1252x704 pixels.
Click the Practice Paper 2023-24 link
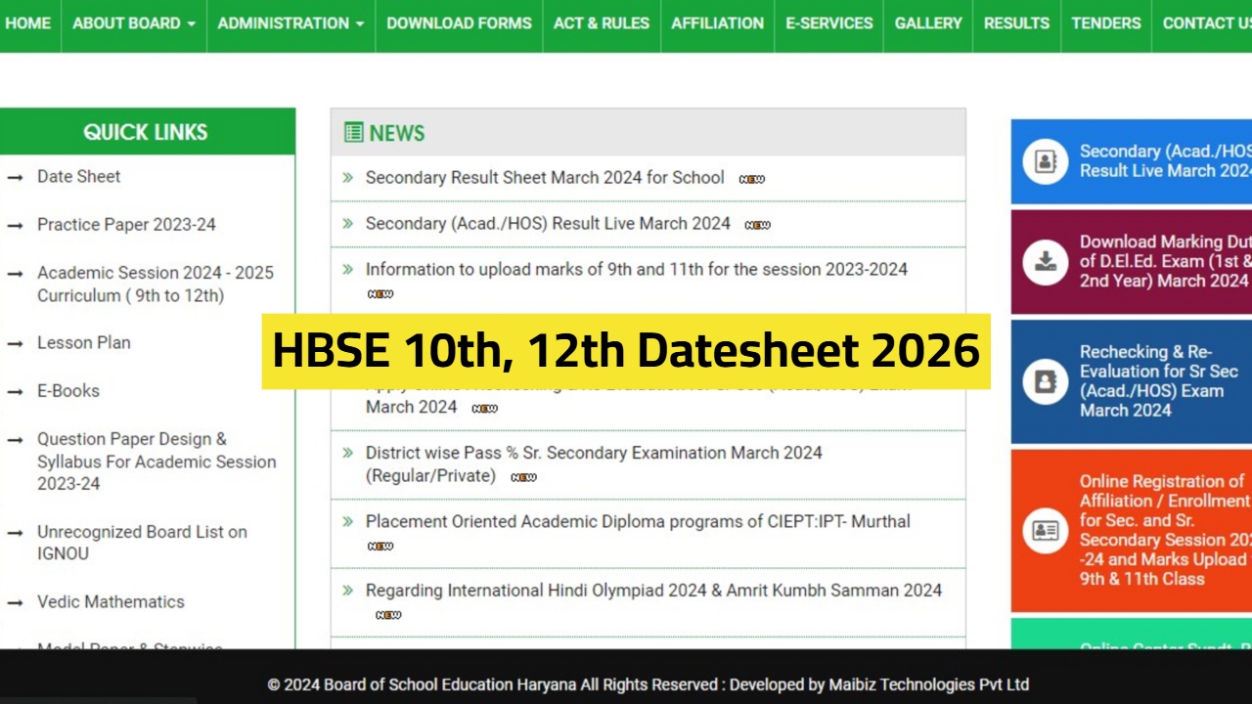point(125,225)
